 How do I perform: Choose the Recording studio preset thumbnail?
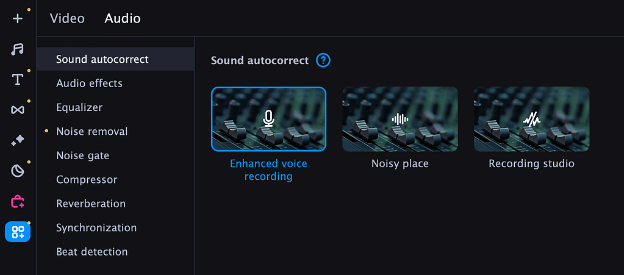click(531, 119)
